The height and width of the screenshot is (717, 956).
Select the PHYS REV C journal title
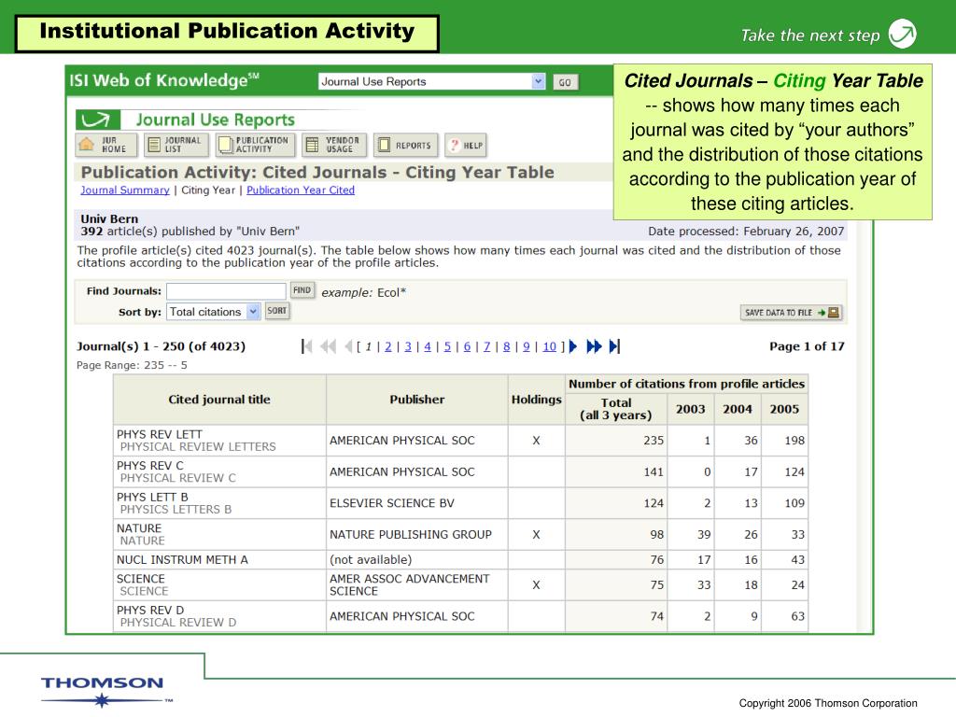tap(150, 465)
